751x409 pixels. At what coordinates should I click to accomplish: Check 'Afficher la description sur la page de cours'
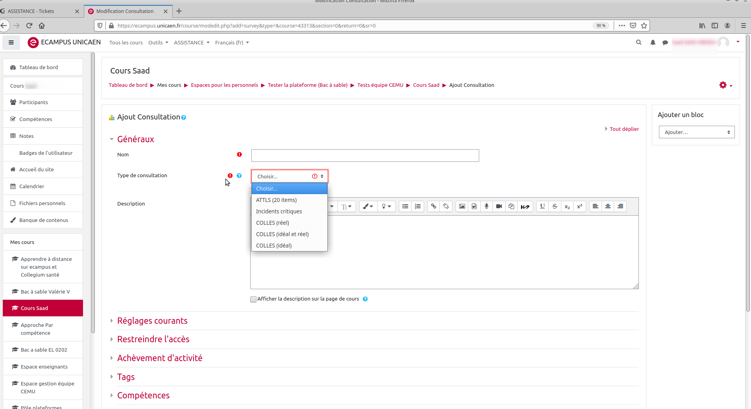coord(253,299)
